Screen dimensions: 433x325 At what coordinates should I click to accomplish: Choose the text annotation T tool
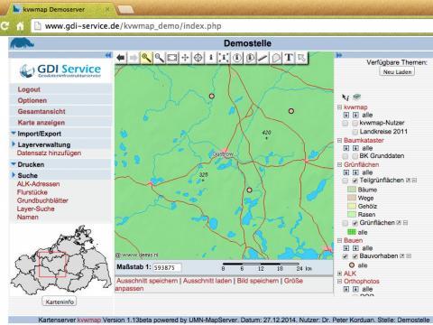pyautogui.click(x=289, y=58)
